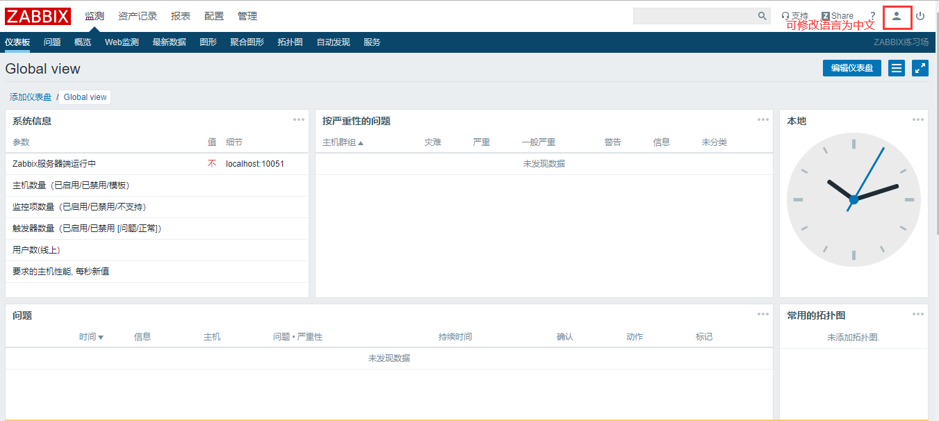Open the 资产记录 main menu

138,16
